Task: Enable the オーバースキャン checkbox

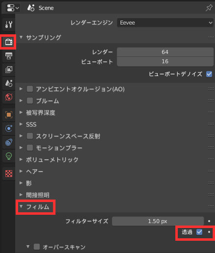Action: (37, 247)
